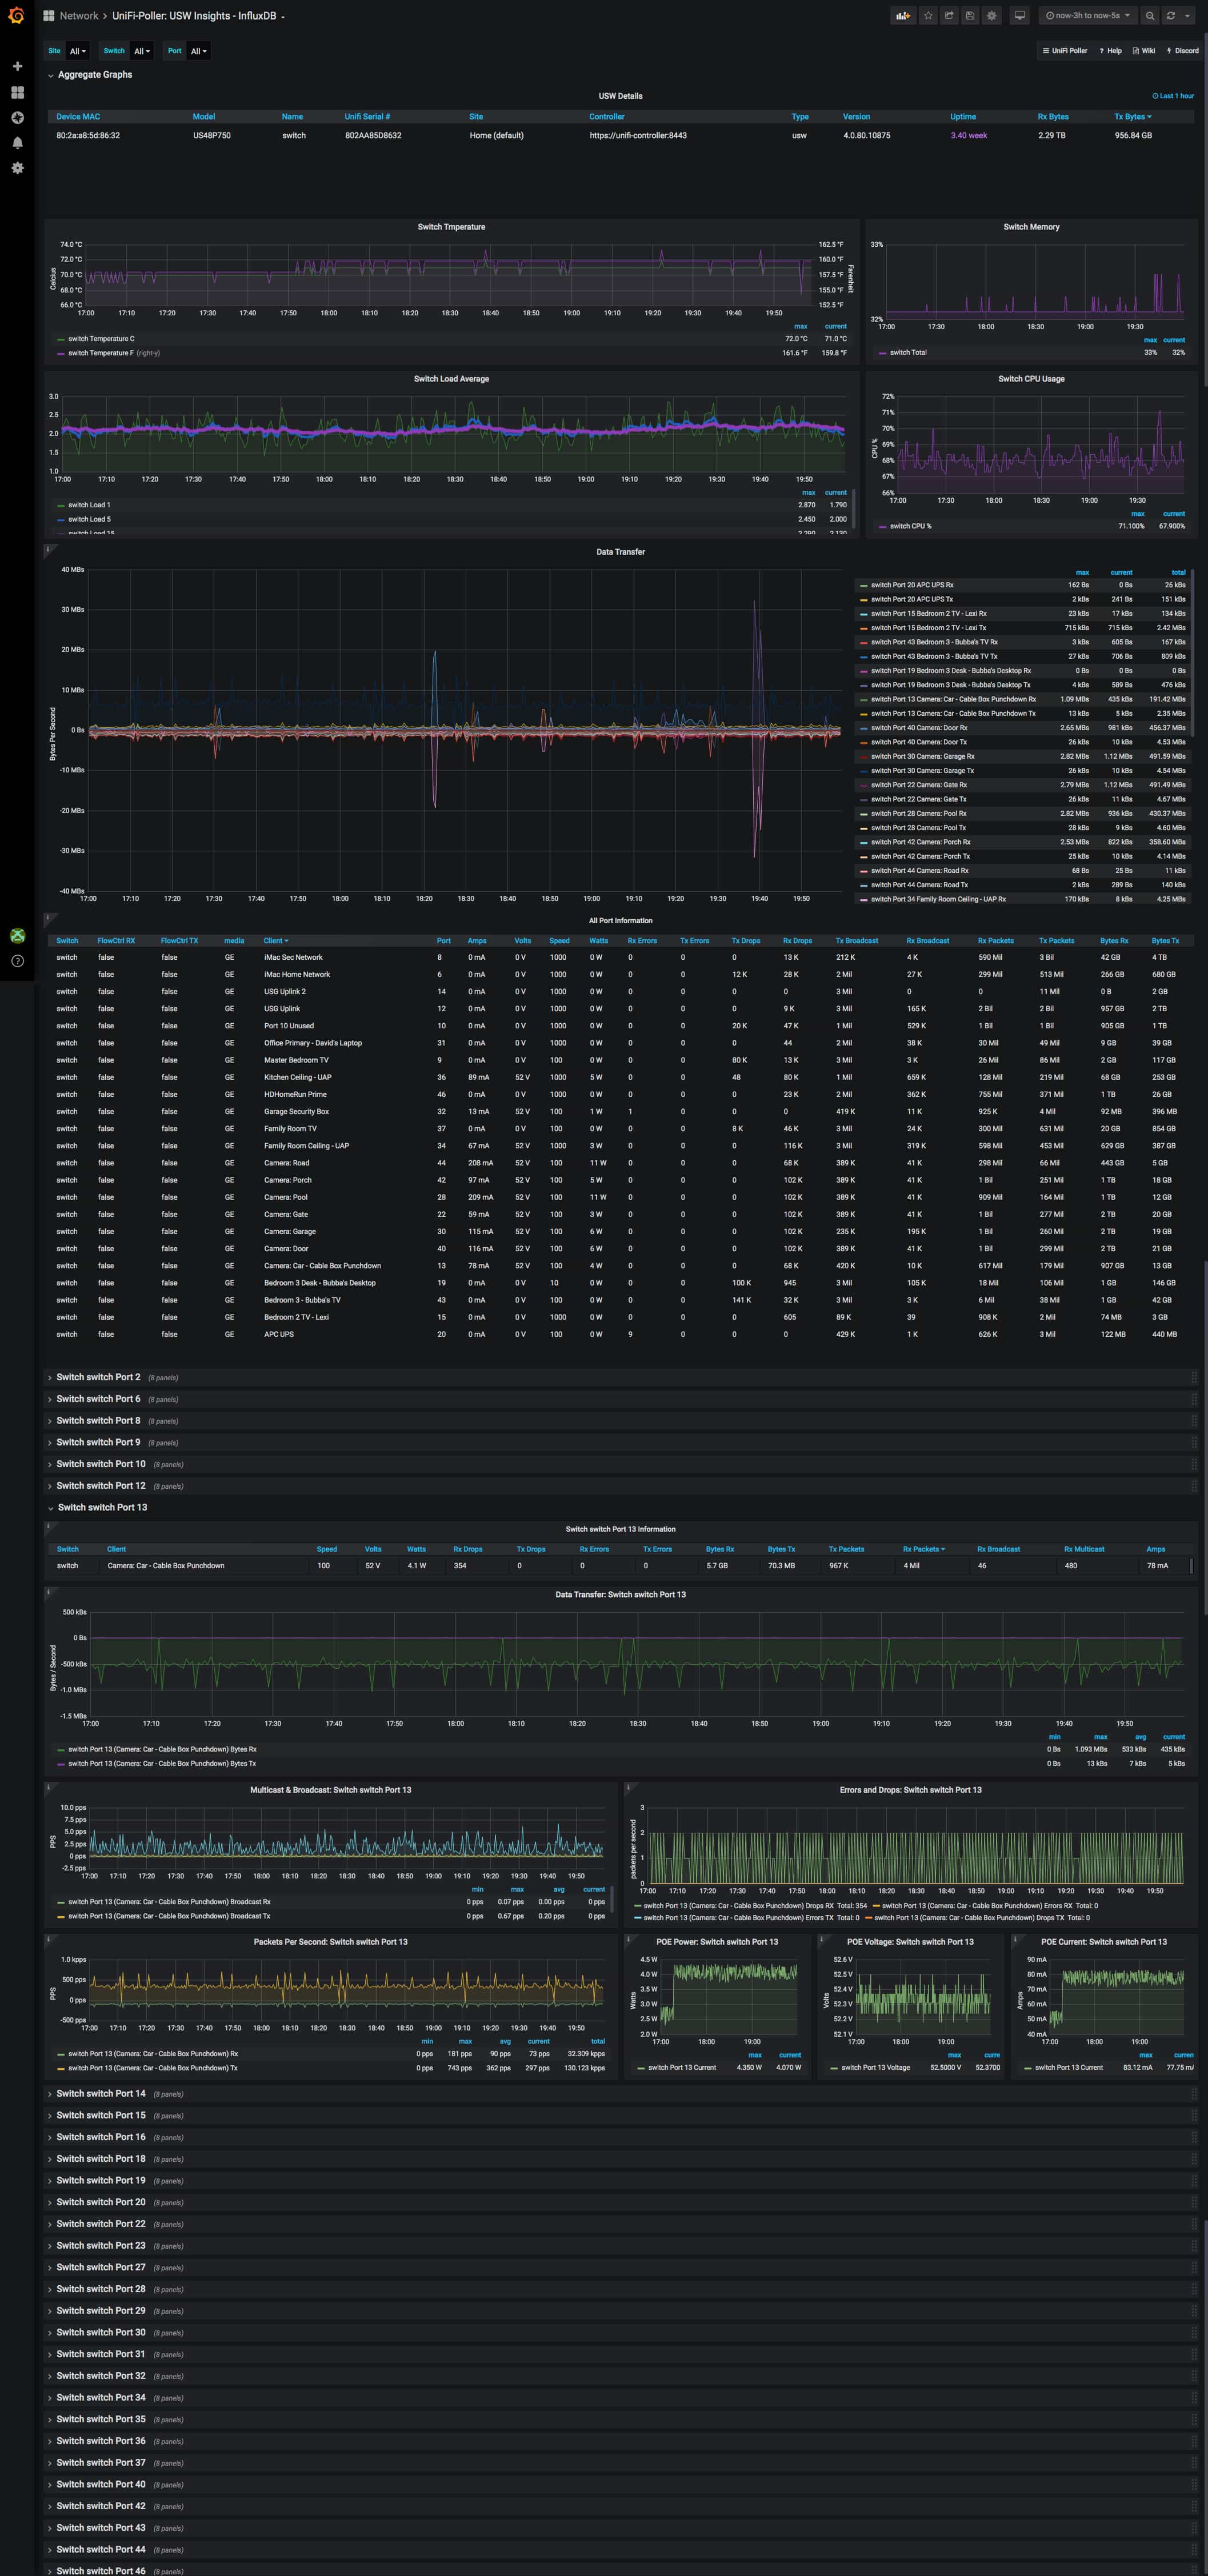Collapse the Aggregate Graphs row
The width and height of the screenshot is (1208, 2576).
pyautogui.click(x=94, y=75)
